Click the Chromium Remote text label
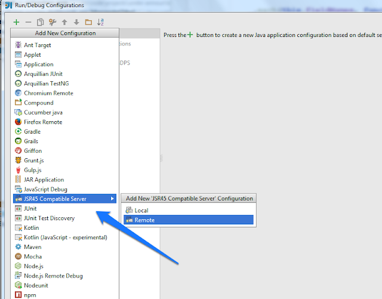The image size is (382, 299). [49, 93]
